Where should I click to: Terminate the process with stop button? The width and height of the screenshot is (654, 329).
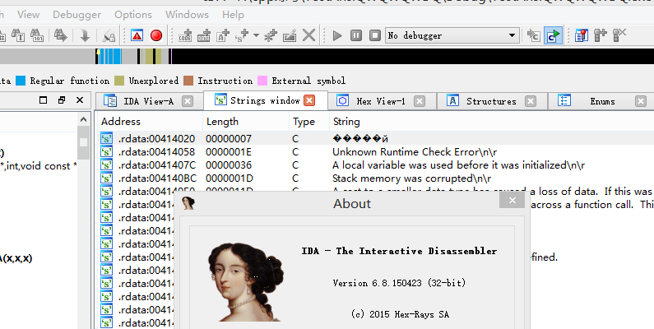[375, 35]
